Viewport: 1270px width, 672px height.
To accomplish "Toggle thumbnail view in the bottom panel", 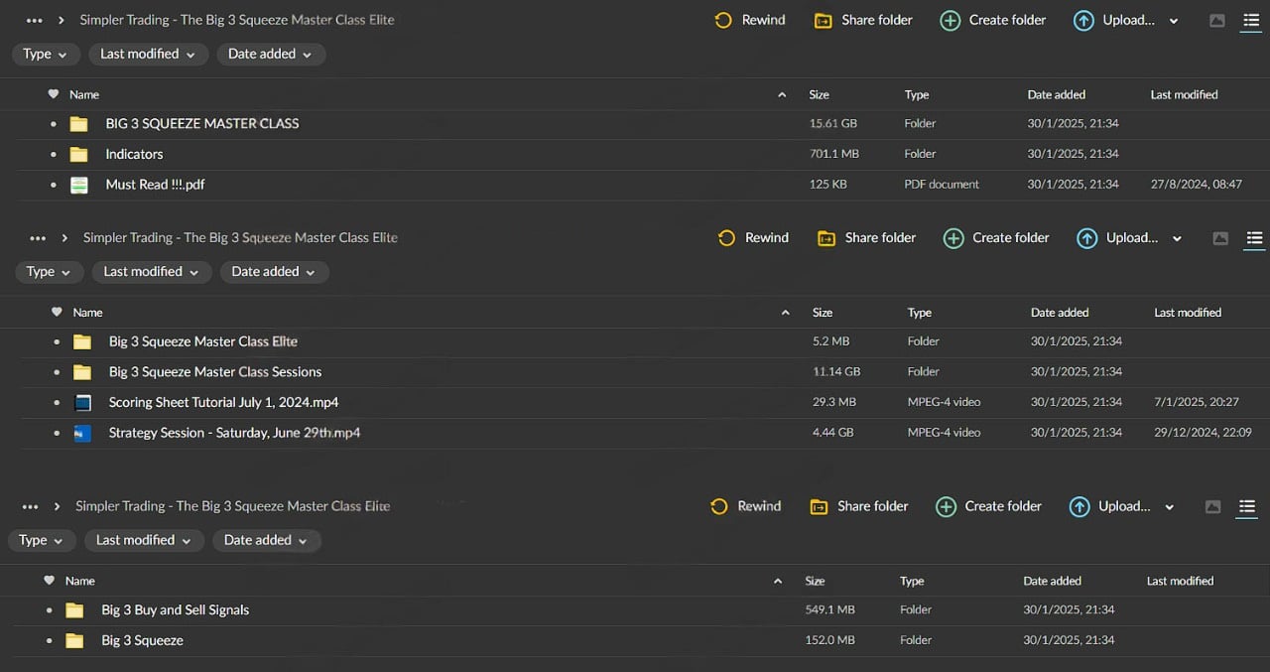I will click(x=1212, y=506).
